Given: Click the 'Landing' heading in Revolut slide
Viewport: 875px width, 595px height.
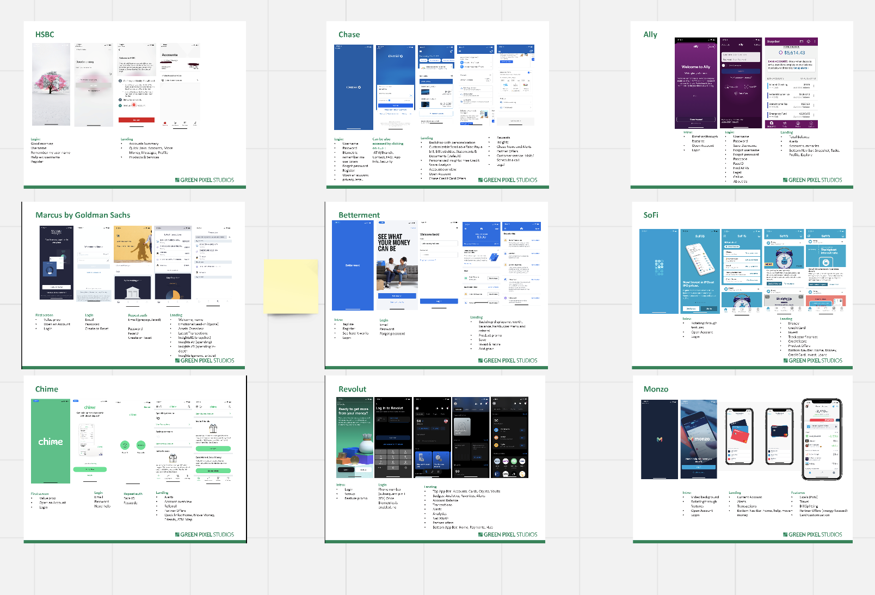Looking at the screenshot, I should 430,487.
